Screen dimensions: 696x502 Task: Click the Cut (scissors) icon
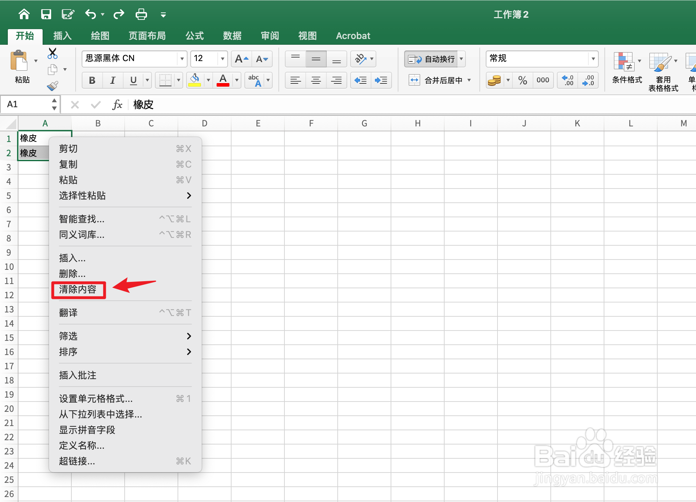click(52, 53)
